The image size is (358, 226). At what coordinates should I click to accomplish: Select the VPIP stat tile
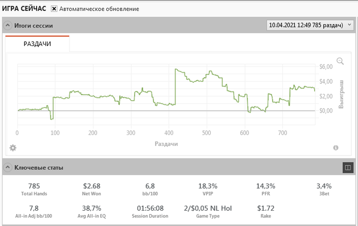pyautogui.click(x=207, y=189)
